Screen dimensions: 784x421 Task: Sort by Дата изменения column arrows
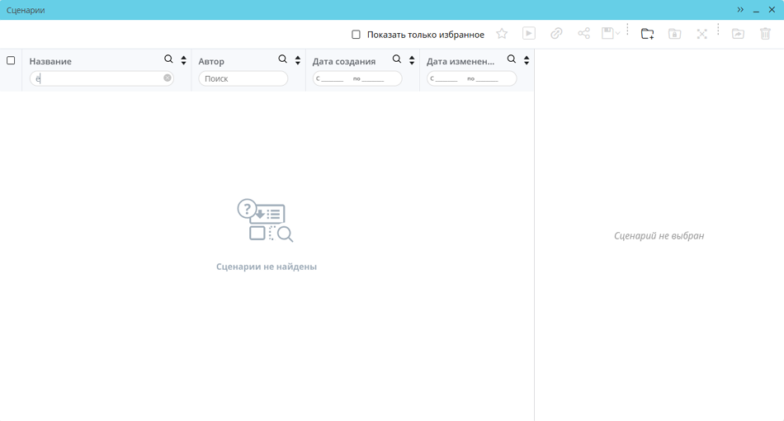[x=527, y=60]
